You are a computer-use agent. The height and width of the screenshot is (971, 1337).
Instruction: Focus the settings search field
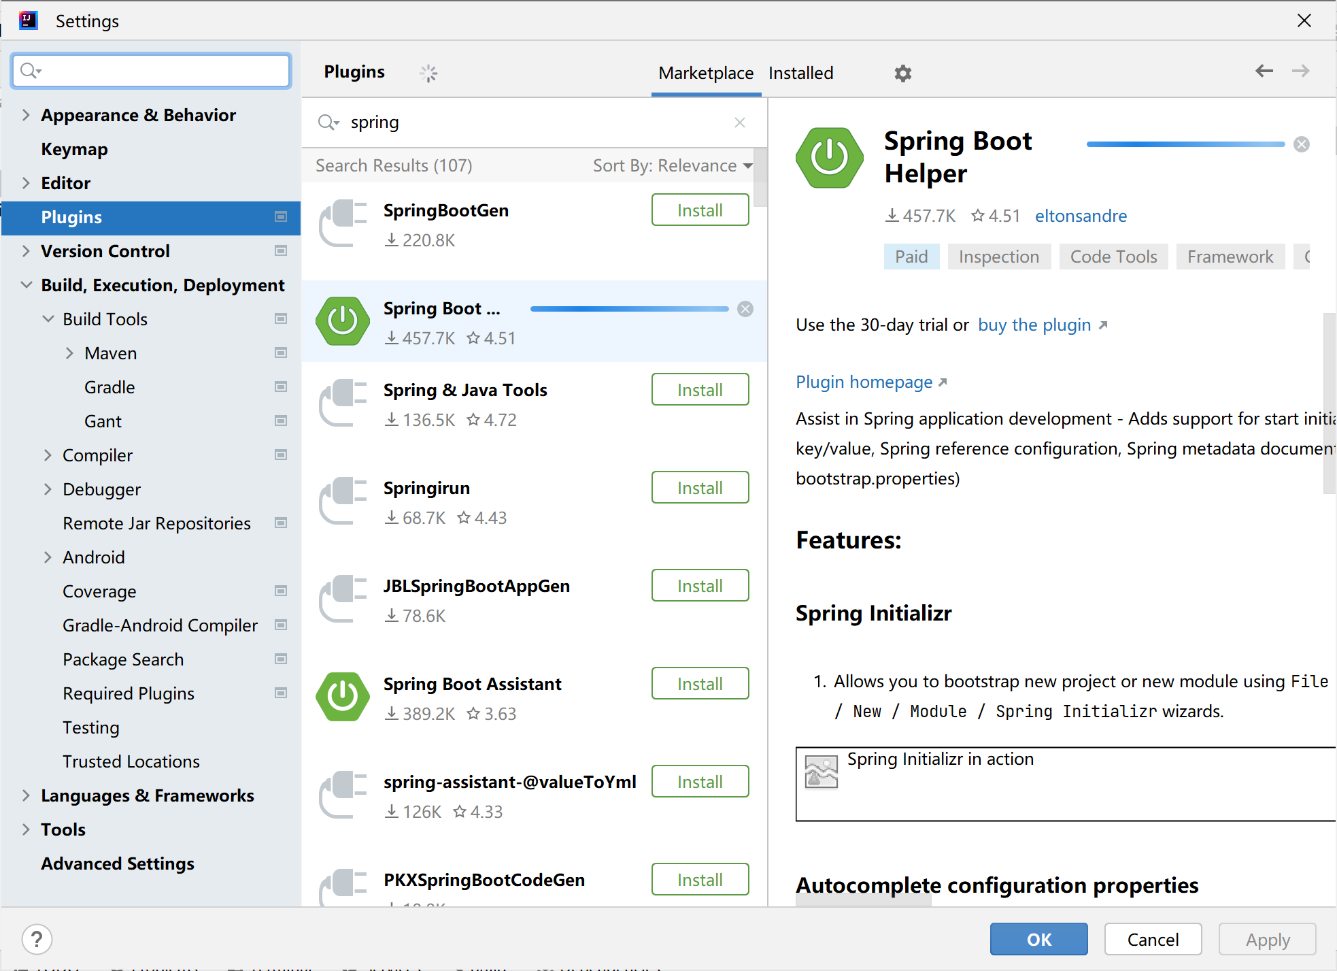coord(151,71)
